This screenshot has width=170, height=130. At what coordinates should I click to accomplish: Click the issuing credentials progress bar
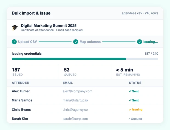85,59
